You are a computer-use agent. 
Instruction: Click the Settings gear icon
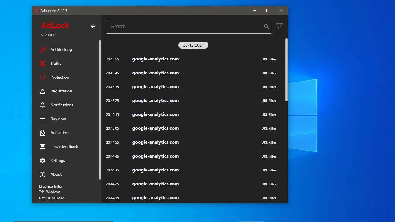[x=43, y=160]
